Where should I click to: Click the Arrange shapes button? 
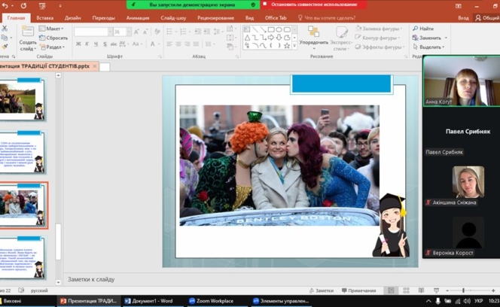point(313,34)
